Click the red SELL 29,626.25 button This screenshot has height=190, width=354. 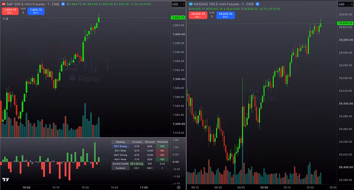pos(198,15)
